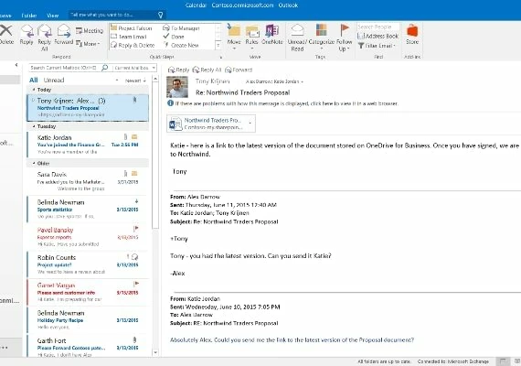Open Belinda Newman Holiday Party Recipe
The height and width of the screenshot is (366, 521).
(88, 319)
